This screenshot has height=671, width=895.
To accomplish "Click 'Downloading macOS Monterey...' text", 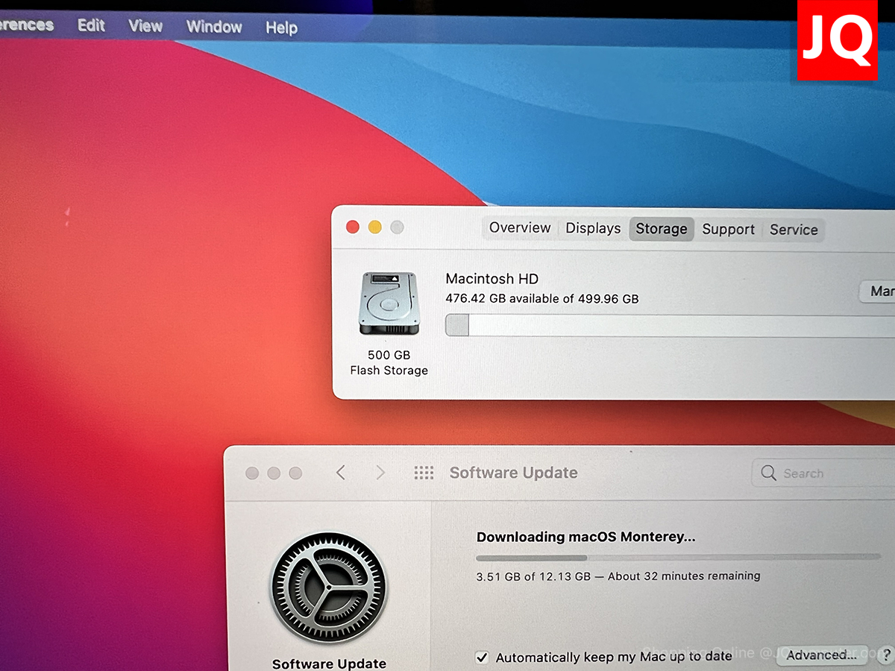I will click(586, 537).
